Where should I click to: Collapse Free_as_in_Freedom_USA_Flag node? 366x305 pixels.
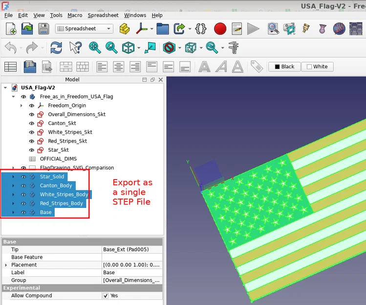click(x=13, y=97)
